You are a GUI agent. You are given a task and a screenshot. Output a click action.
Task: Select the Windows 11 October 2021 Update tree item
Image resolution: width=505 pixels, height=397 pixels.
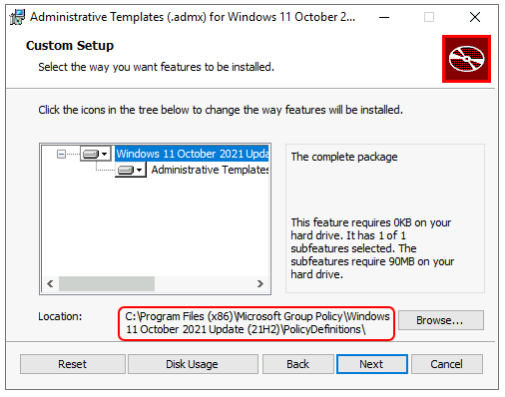192,154
